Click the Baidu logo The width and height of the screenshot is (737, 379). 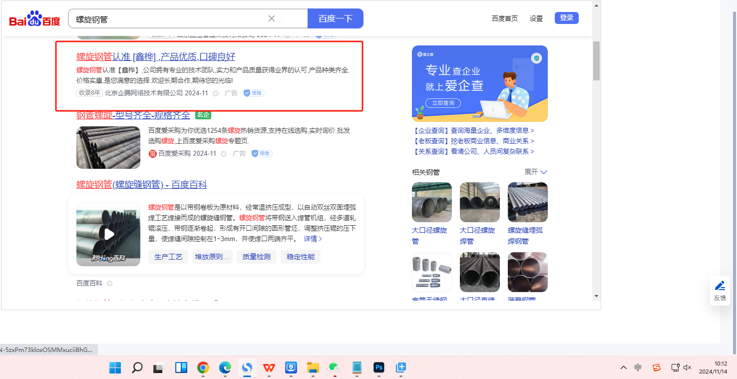pos(34,19)
